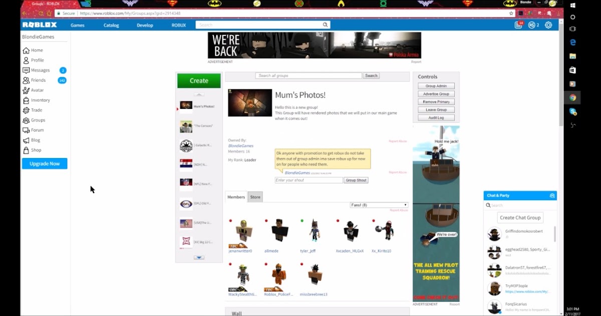Image resolution: width=601 pixels, height=316 pixels.
Task: Click the magnifier icon in top search bar
Action: [x=325, y=25]
